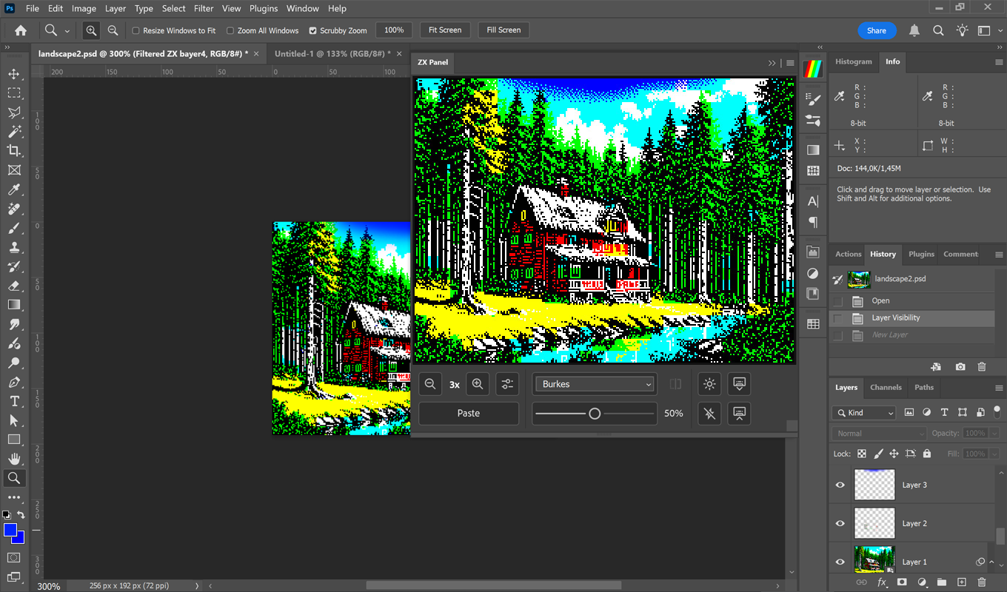Select the Move tool

13,73
